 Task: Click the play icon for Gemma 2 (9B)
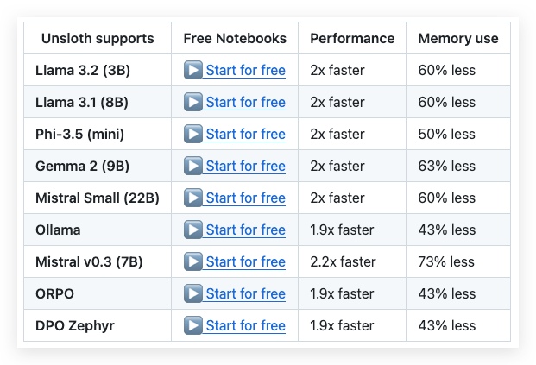click(193, 166)
